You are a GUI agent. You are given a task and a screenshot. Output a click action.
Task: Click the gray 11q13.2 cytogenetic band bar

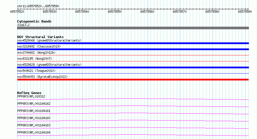133,28
